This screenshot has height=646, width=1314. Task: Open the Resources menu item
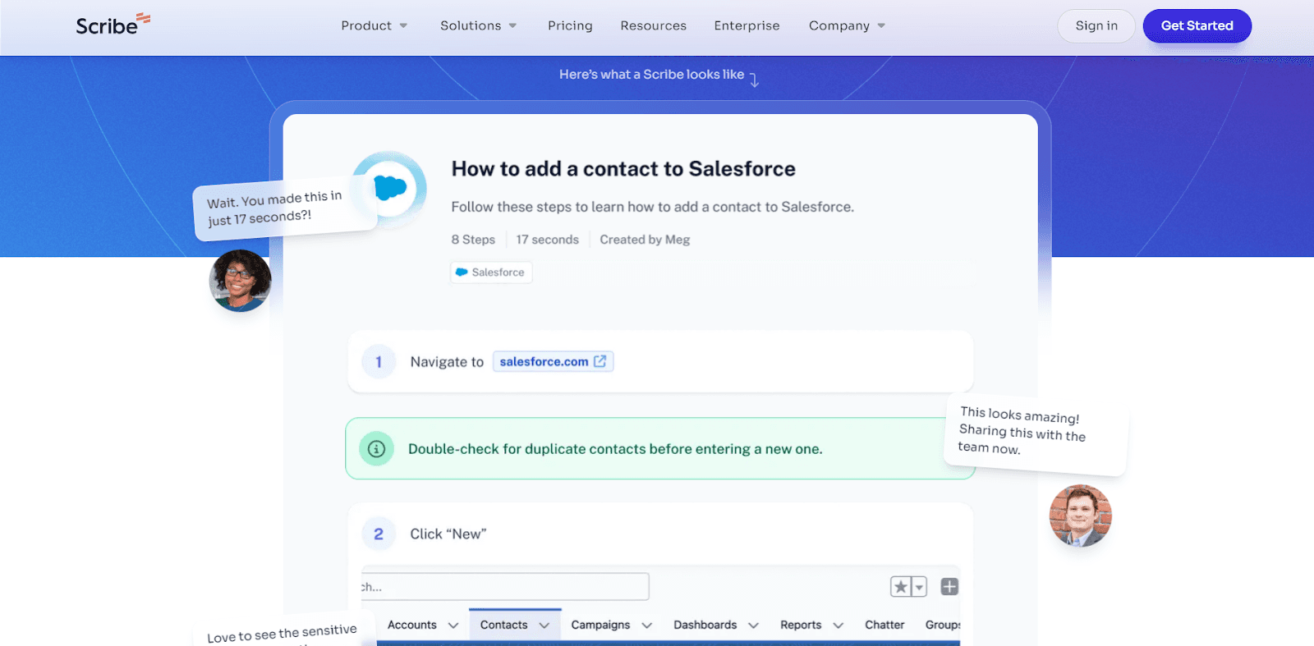pos(654,25)
